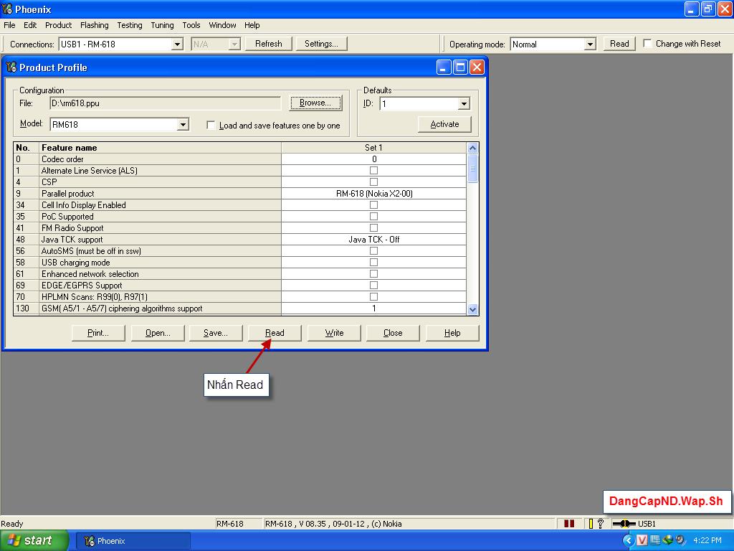
Task: Toggle FM Radio Support checkbox
Action: click(x=373, y=227)
